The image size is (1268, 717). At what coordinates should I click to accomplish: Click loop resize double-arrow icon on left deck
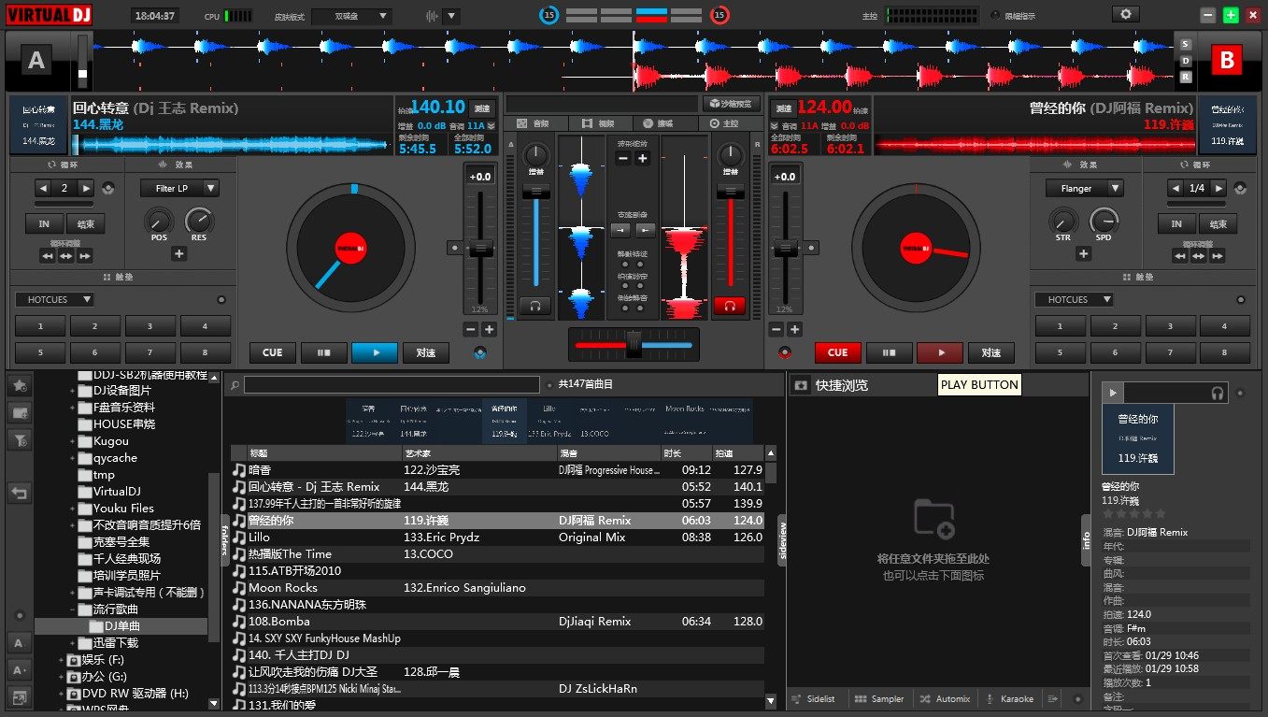click(65, 255)
